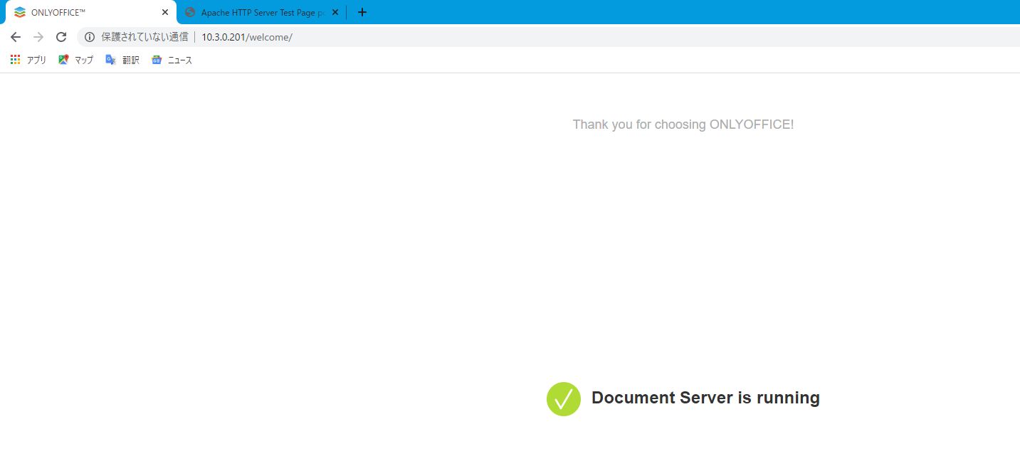Open site security info via the info icon
1020x471 pixels.
(x=89, y=36)
